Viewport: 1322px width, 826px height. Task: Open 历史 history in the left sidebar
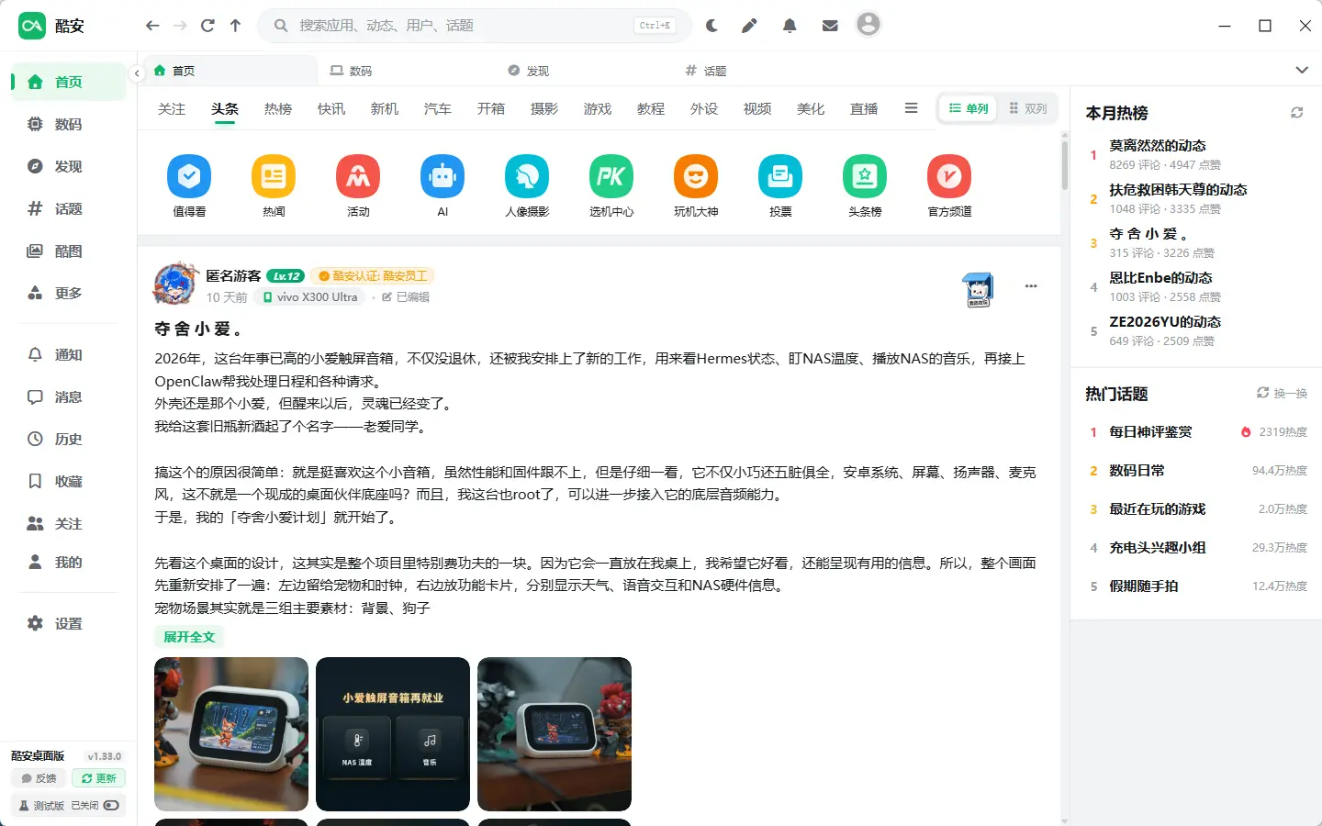coord(68,439)
